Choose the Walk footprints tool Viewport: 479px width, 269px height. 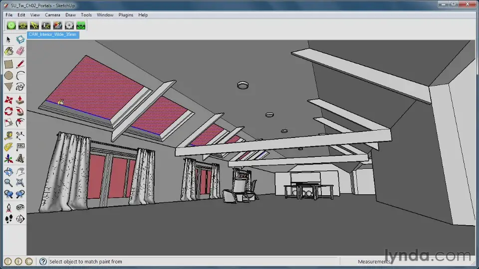click(x=8, y=219)
